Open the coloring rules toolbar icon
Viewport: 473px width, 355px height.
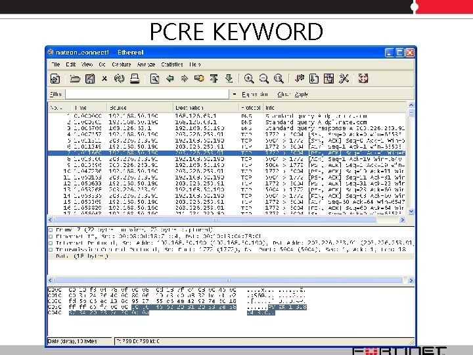[x=328, y=79]
